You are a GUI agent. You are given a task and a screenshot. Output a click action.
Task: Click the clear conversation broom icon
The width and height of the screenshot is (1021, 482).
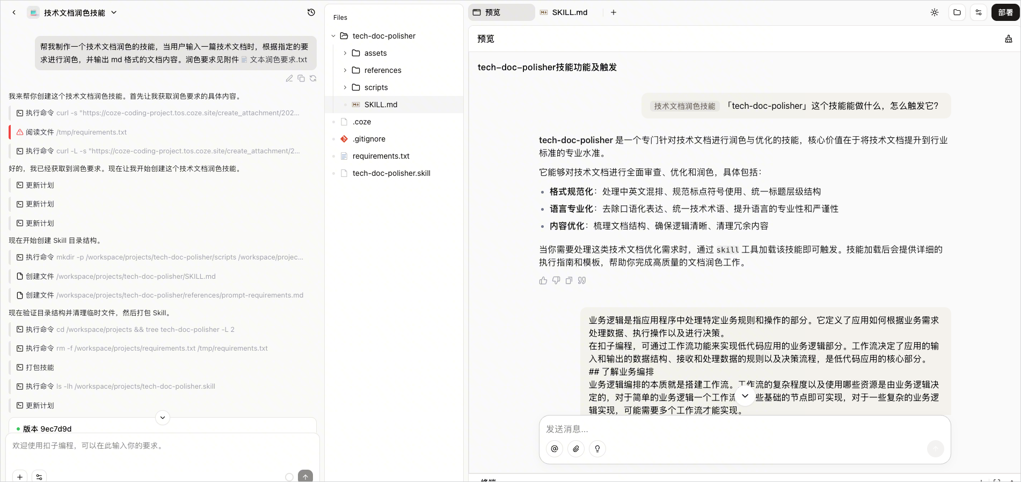[x=1008, y=39]
